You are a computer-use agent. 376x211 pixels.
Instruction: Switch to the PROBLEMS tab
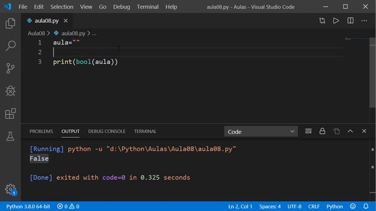click(41, 131)
